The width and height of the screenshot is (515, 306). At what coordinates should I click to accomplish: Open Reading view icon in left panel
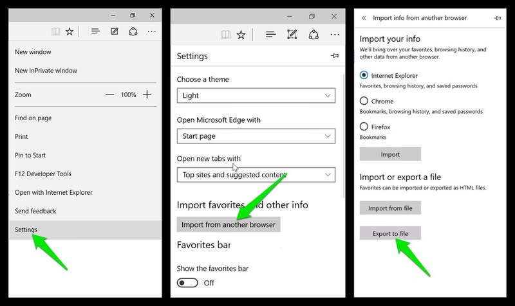pos(55,32)
